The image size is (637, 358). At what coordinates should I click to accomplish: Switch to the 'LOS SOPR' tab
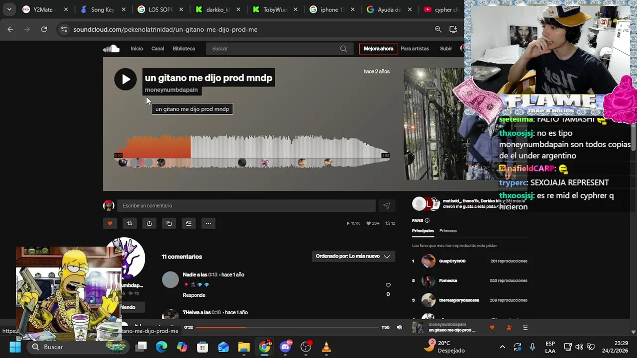pyautogui.click(x=160, y=9)
